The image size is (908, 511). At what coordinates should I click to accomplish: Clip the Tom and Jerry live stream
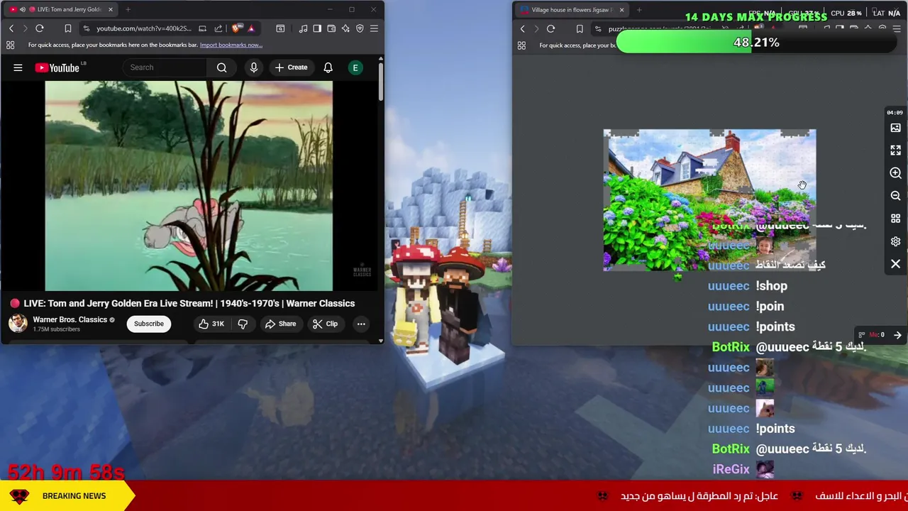coord(325,324)
